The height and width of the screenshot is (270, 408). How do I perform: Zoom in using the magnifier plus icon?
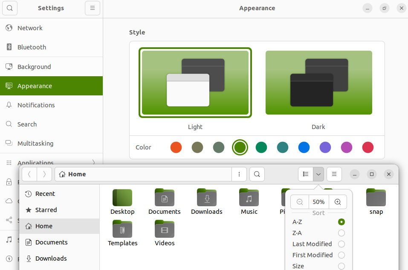coord(338,202)
